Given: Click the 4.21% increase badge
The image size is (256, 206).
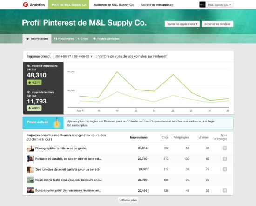Looking at the screenshot, I should [34, 82].
